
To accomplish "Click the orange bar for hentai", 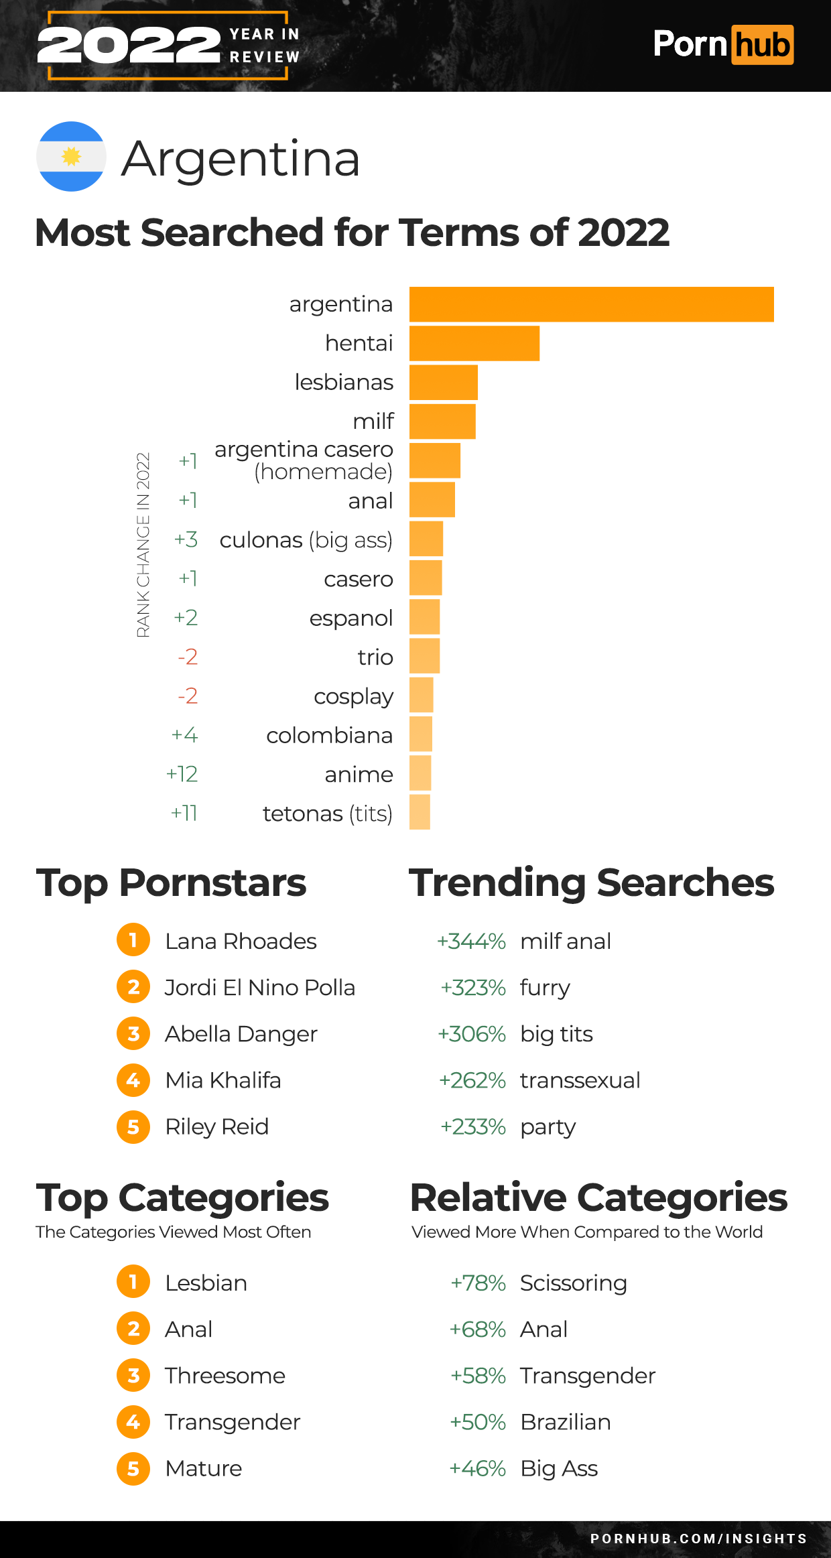I will (474, 343).
